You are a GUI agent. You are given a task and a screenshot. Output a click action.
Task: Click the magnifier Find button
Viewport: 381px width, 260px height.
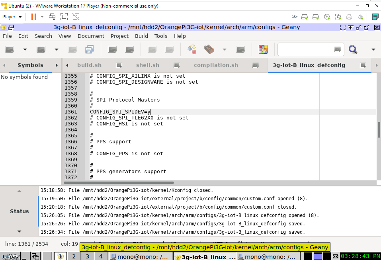pyautogui.click(x=353, y=49)
